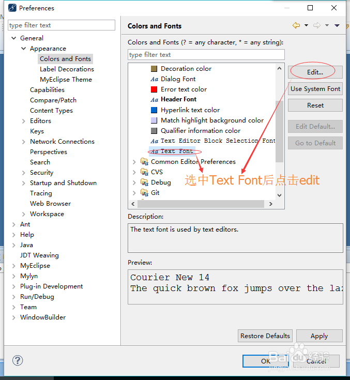Screen dimensions: 350x380
Task: Click the Apply button
Action: tap(319, 336)
